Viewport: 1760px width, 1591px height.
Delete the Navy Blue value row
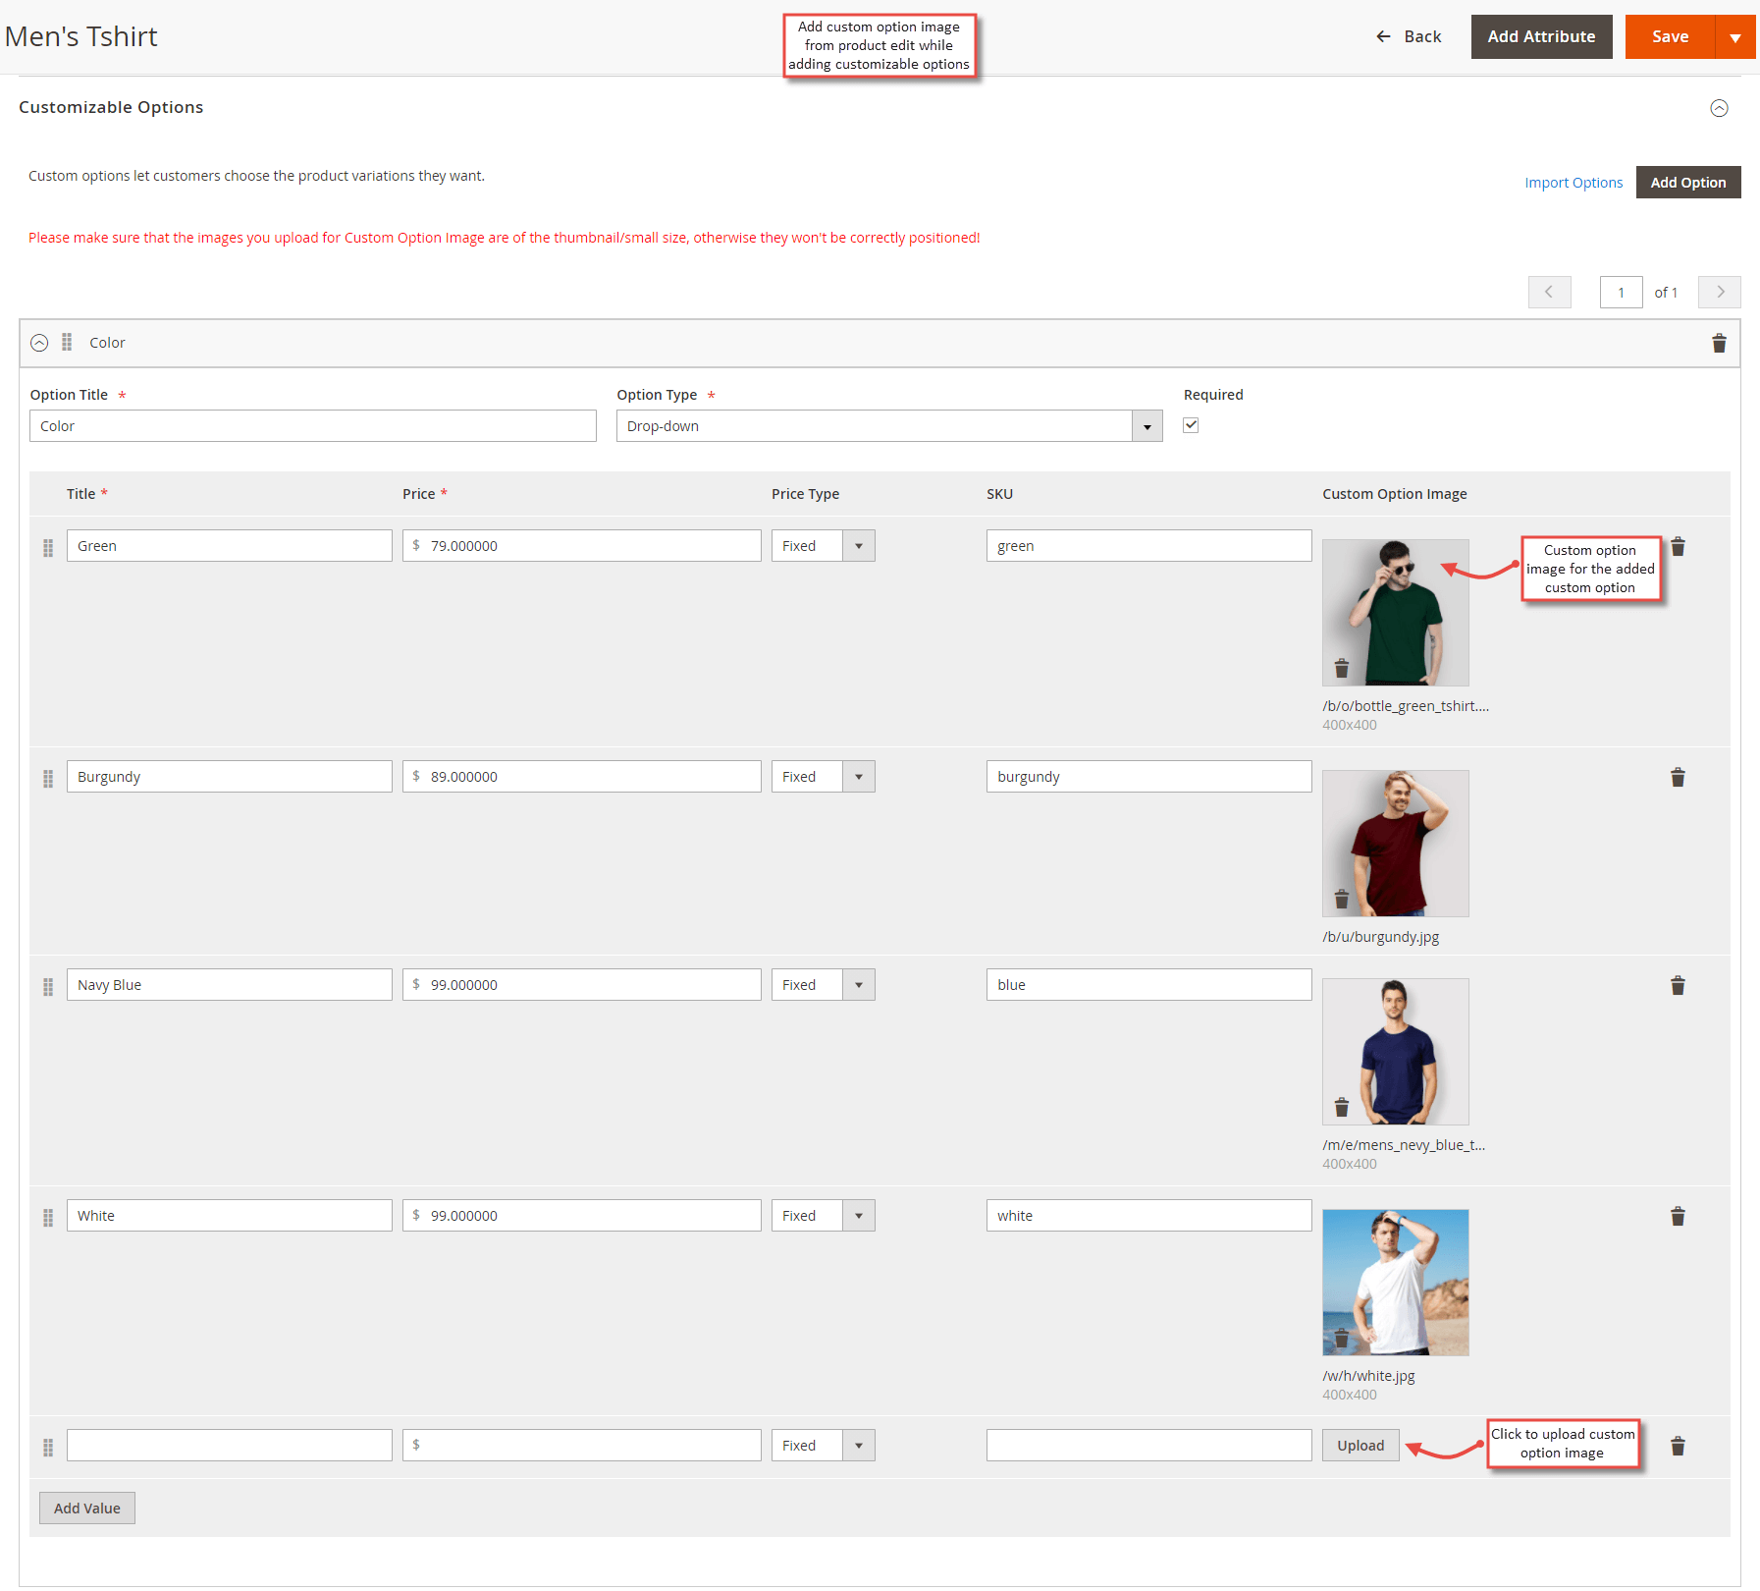tap(1678, 986)
